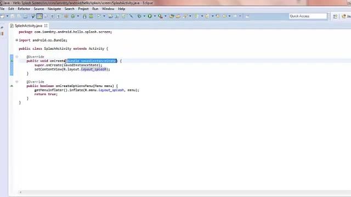Select the SplashActivity.java editor tab
This screenshot has width=351, height=197.
pyautogui.click(x=29, y=26)
